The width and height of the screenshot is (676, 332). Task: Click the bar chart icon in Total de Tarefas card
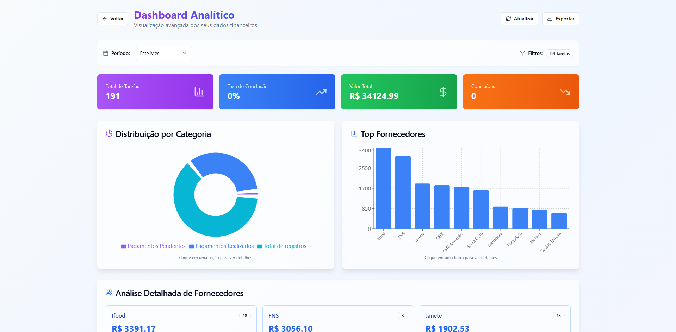click(199, 92)
